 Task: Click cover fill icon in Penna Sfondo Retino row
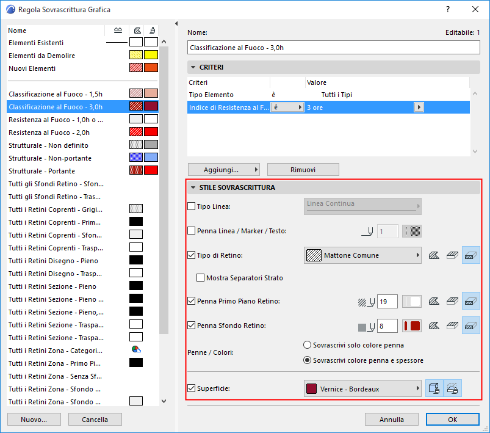(452, 326)
